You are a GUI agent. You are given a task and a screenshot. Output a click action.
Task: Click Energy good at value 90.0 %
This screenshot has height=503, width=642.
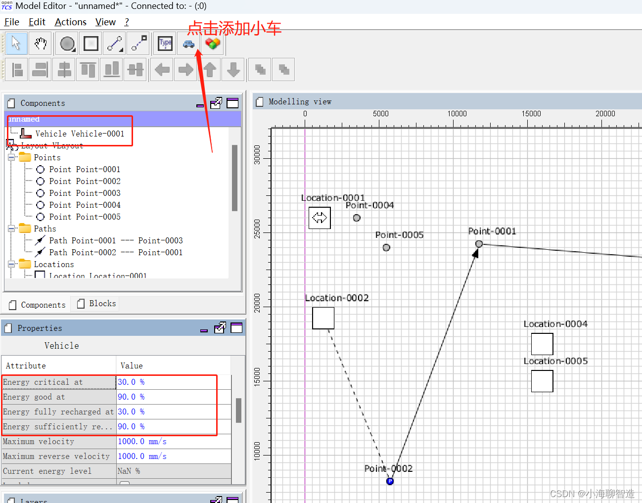[174, 397]
